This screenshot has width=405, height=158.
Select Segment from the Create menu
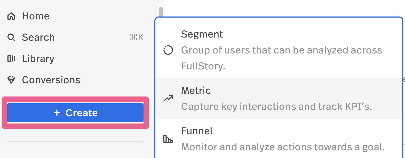coord(202,34)
